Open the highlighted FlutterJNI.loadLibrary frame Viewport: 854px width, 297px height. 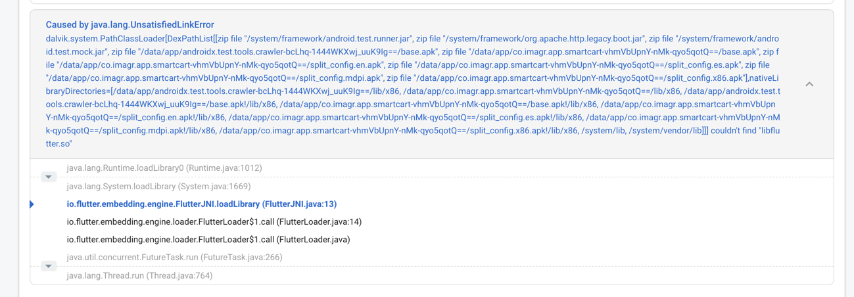tap(202, 204)
